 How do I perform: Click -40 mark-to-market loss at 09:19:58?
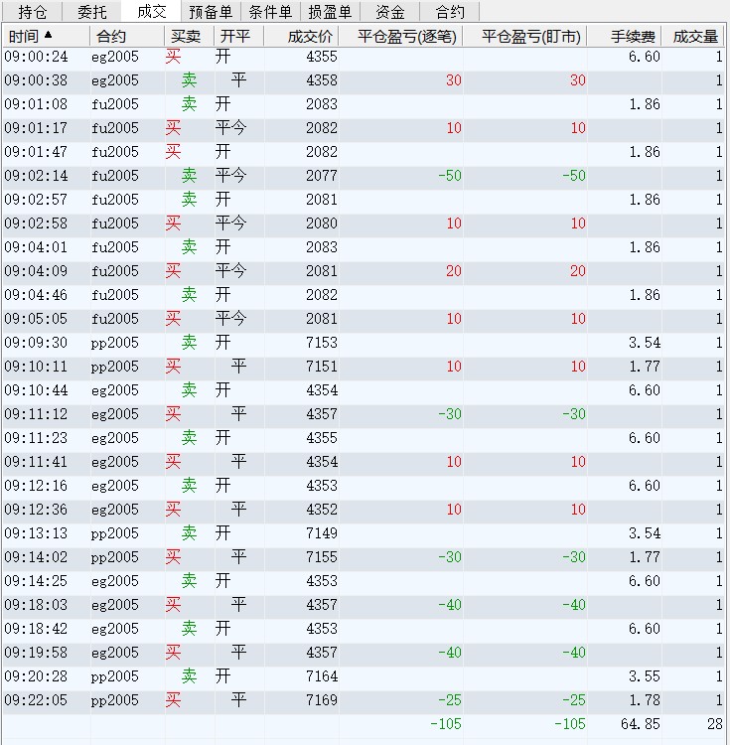pyautogui.click(x=574, y=653)
